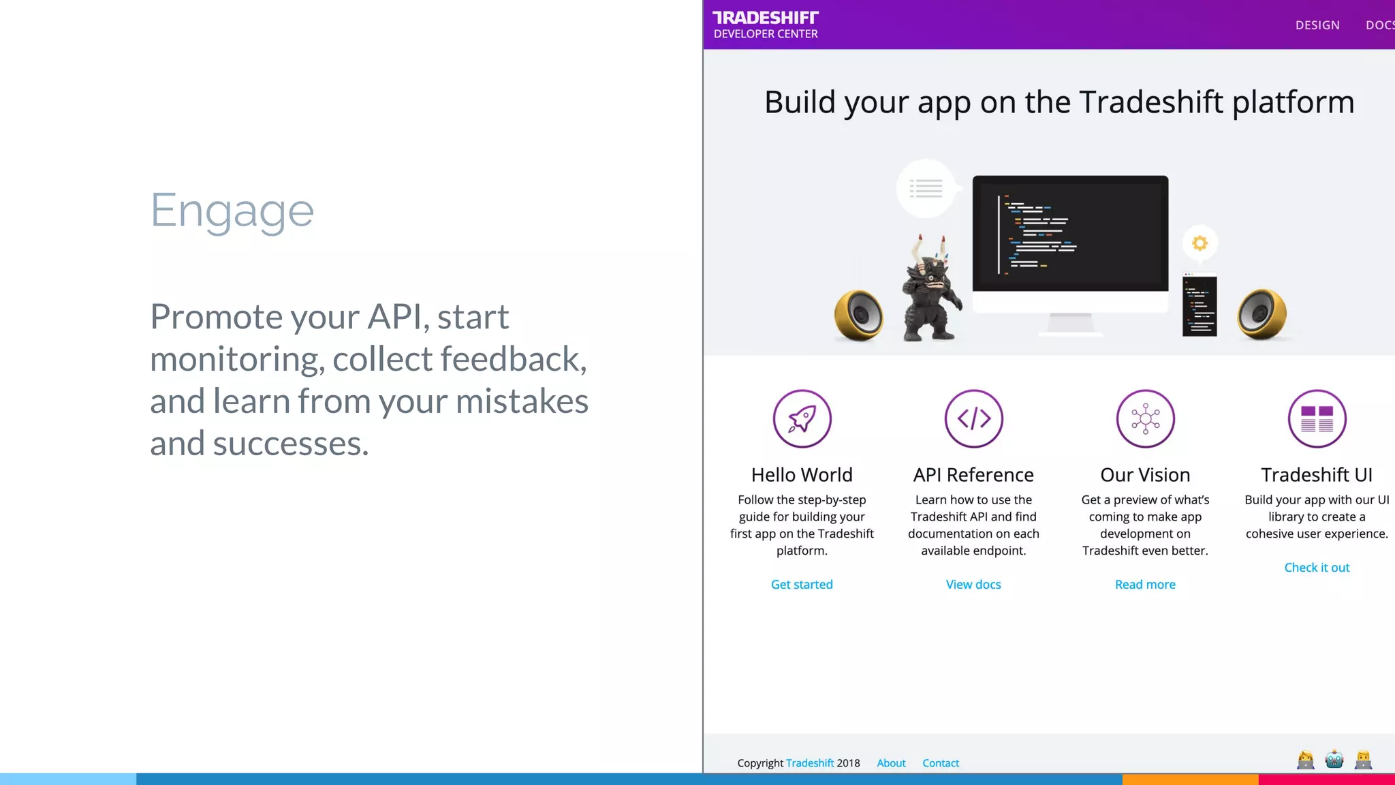The image size is (1395, 785).
Task: Click the robot face emoji in footer
Action: point(1334,759)
